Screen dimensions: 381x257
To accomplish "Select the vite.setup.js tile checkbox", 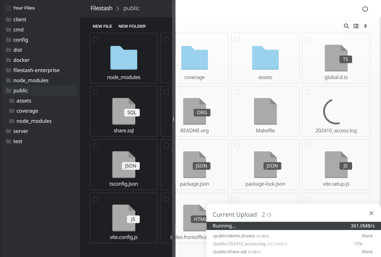I will pos(308,145).
